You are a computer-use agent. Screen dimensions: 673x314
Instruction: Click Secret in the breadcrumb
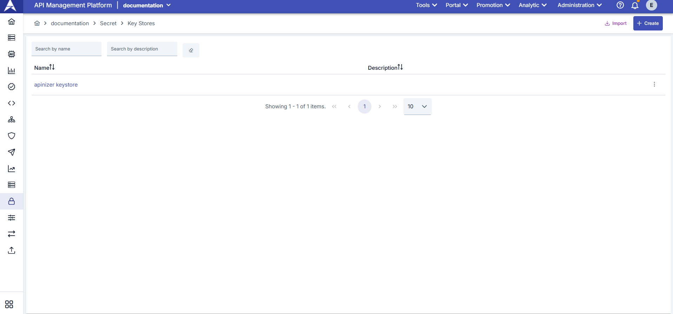pos(108,23)
